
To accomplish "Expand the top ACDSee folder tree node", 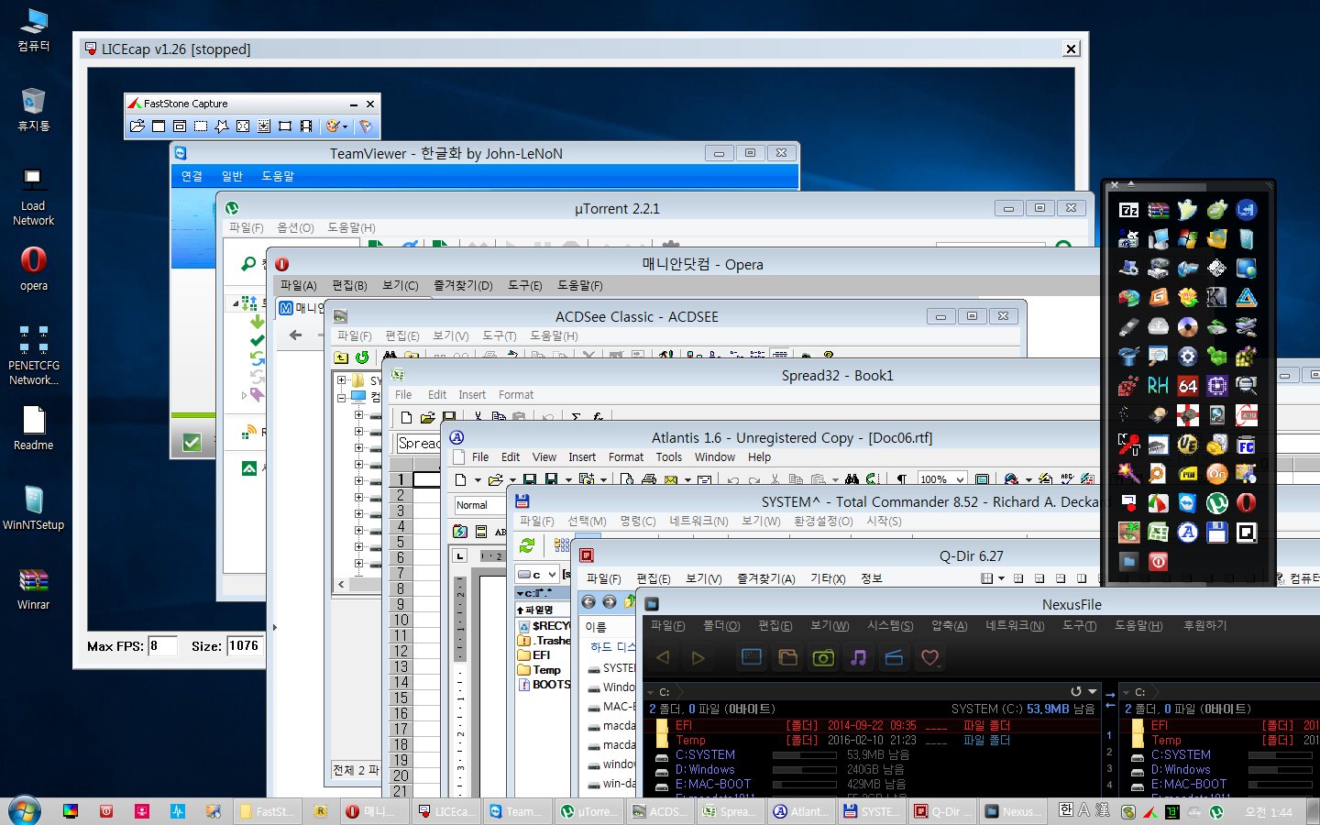I will pyautogui.click(x=341, y=379).
